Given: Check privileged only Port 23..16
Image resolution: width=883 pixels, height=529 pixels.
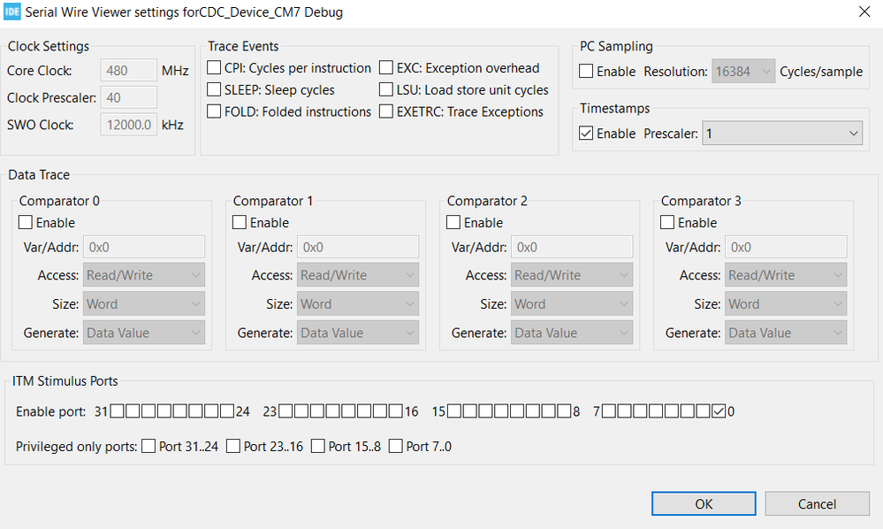Looking at the screenshot, I should pyautogui.click(x=233, y=446).
